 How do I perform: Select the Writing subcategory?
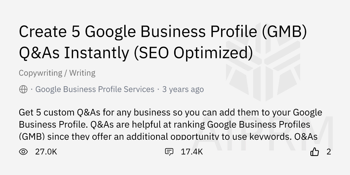[x=83, y=73]
